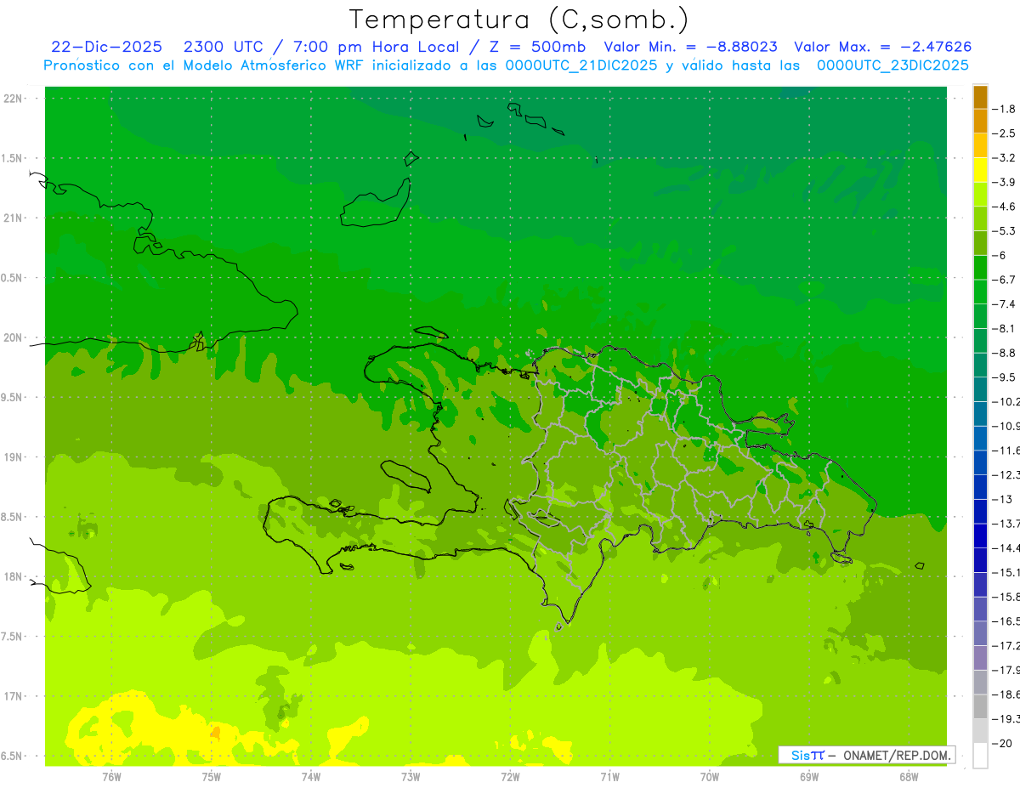
Task: Click the "73W" longitude axis label
Action: pyautogui.click(x=411, y=777)
